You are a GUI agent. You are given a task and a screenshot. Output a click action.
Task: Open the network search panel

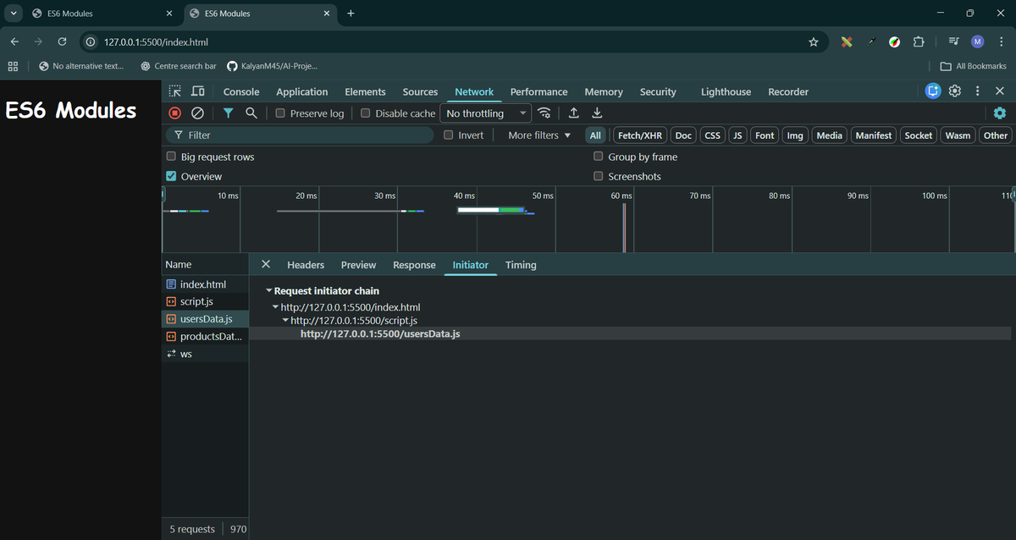coord(251,113)
